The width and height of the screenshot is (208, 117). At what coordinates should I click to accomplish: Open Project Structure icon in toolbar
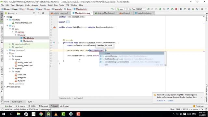181,9
